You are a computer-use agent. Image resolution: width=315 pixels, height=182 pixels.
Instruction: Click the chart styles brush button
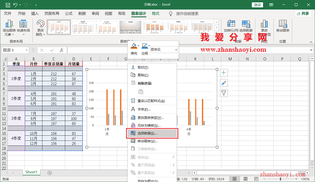(x=224, y=83)
